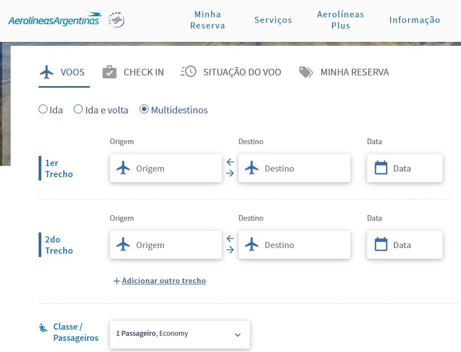Click the calendar icon in 2do Trecho date
The width and height of the screenshot is (461, 352).
click(381, 245)
